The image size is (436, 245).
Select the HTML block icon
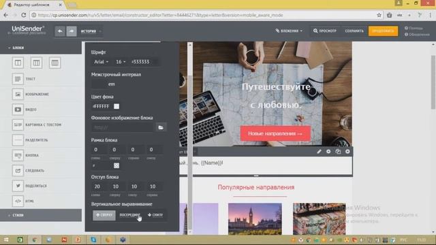pyautogui.click(x=18, y=201)
